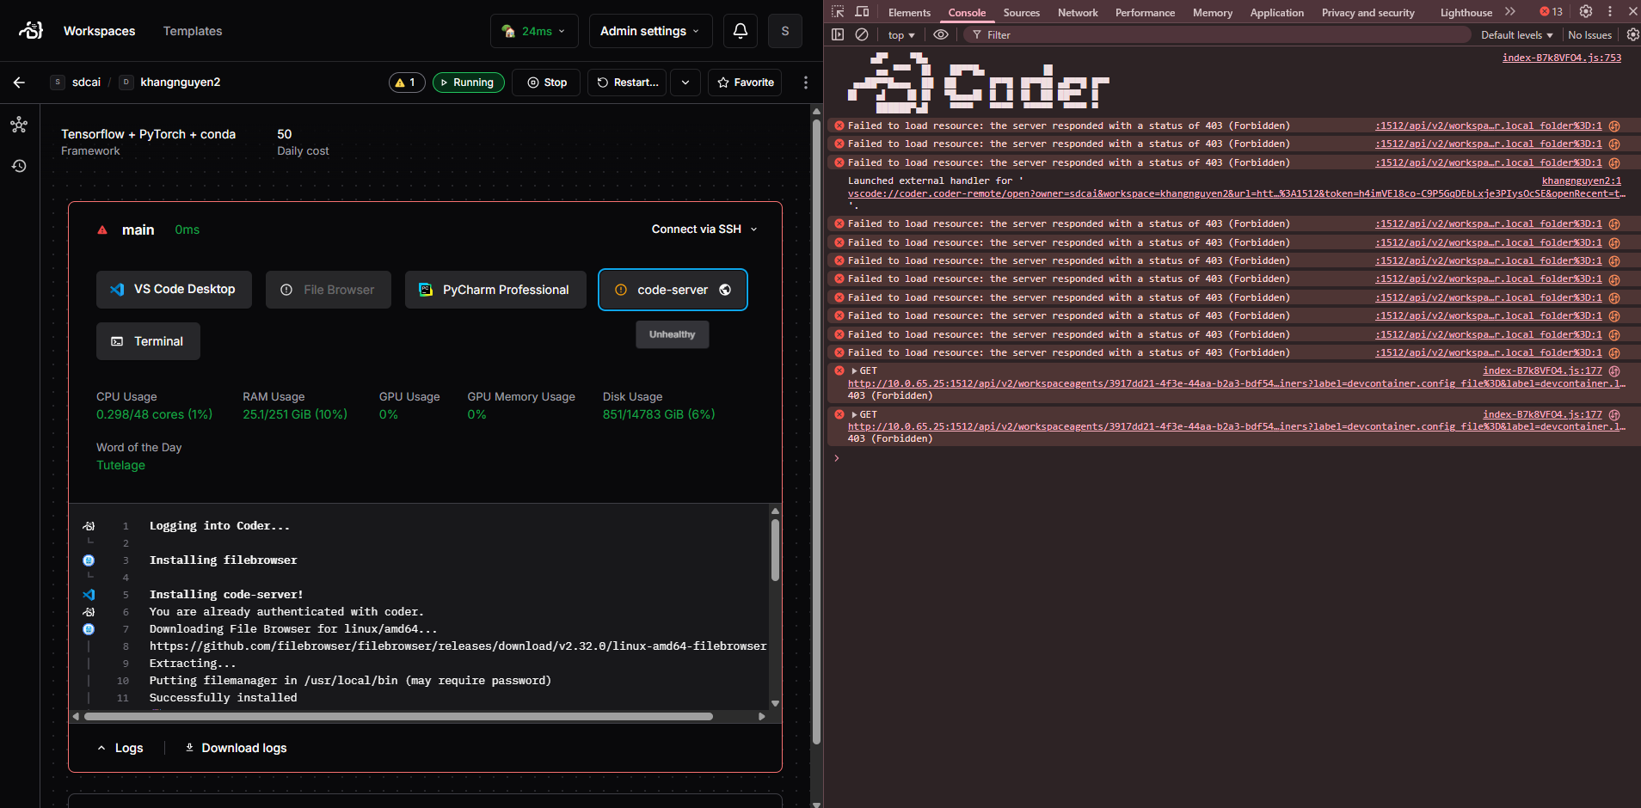This screenshot has height=808, width=1641.
Task: Click the sdcai breadcrumb link
Action: [x=86, y=83]
